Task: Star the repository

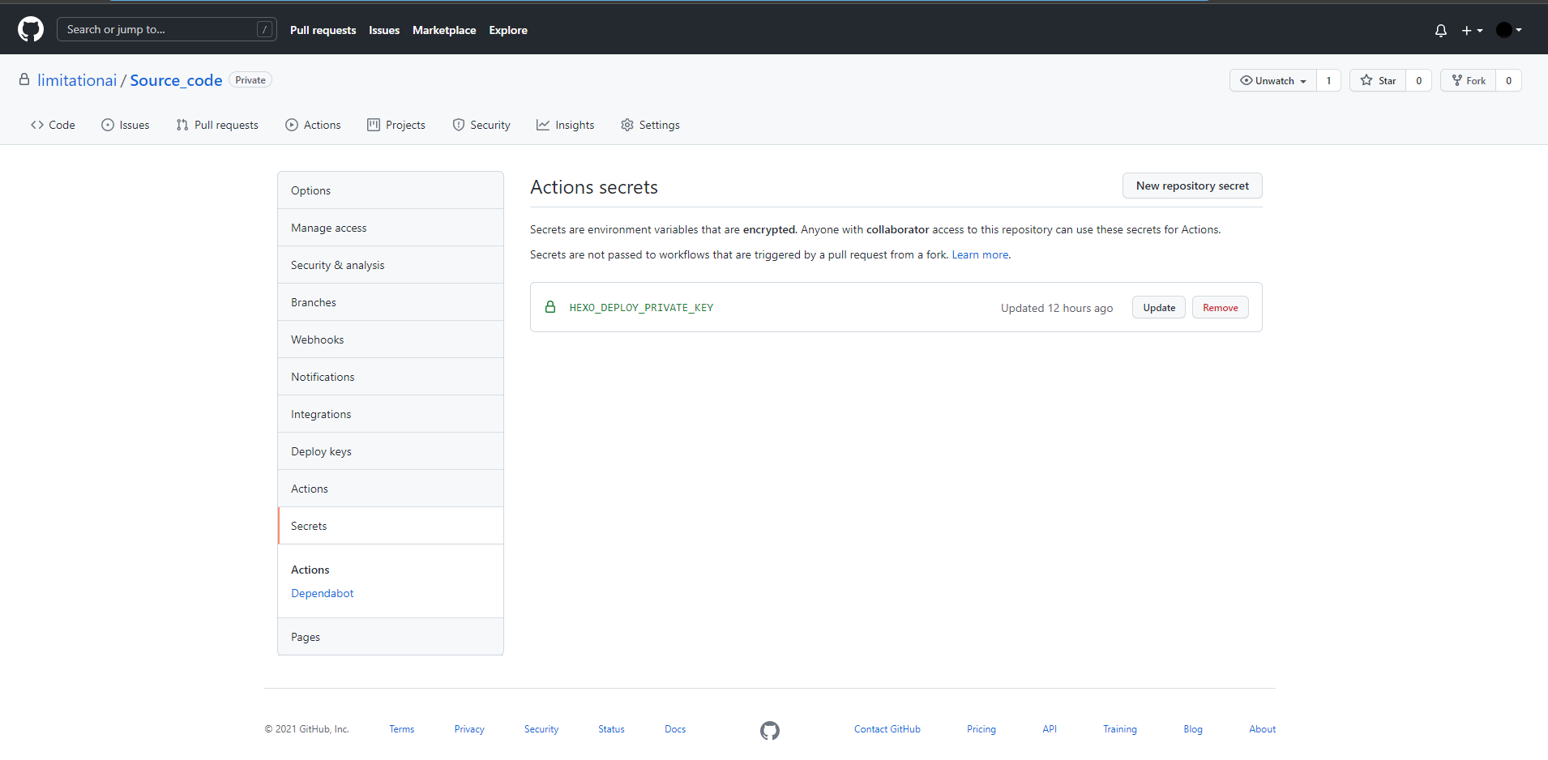Action: [1378, 80]
